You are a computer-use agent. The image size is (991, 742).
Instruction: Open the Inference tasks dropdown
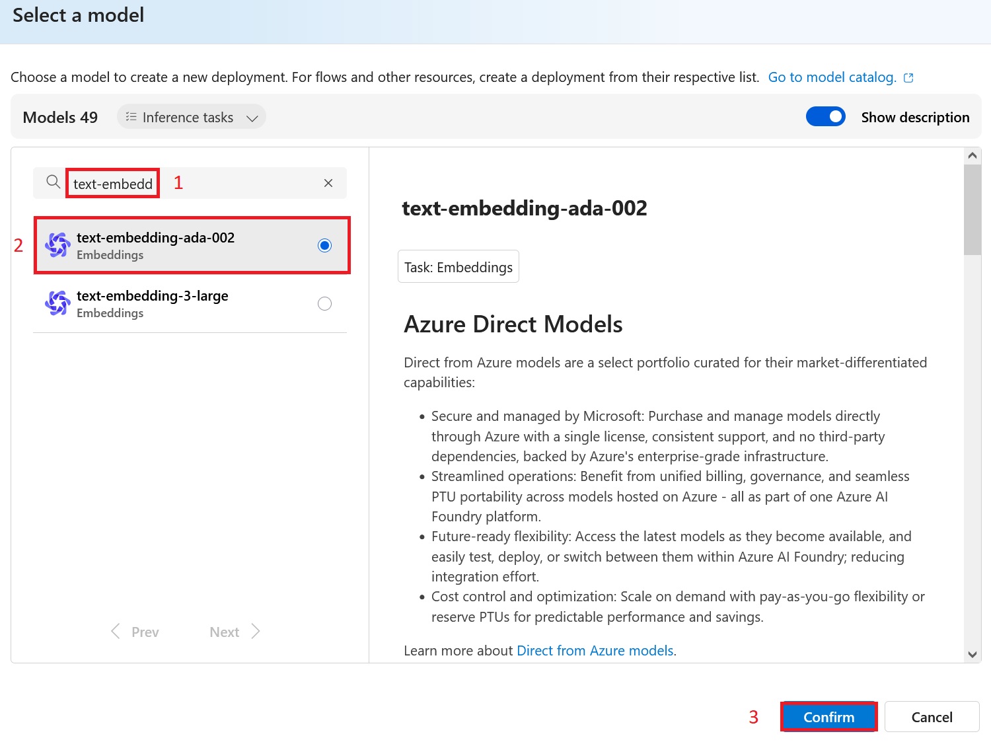coord(192,117)
